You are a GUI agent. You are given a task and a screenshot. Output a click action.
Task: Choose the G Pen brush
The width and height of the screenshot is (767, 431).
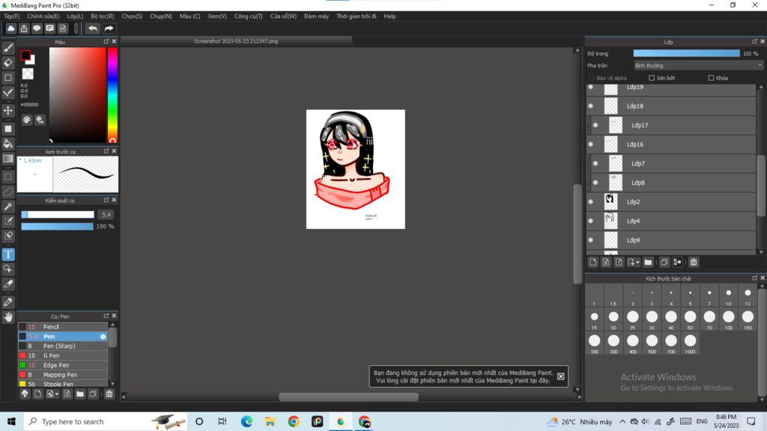[51, 356]
